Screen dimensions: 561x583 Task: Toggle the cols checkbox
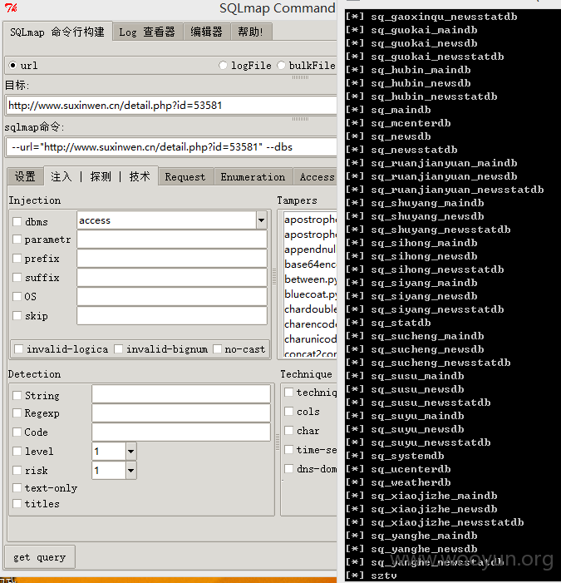tap(288, 411)
